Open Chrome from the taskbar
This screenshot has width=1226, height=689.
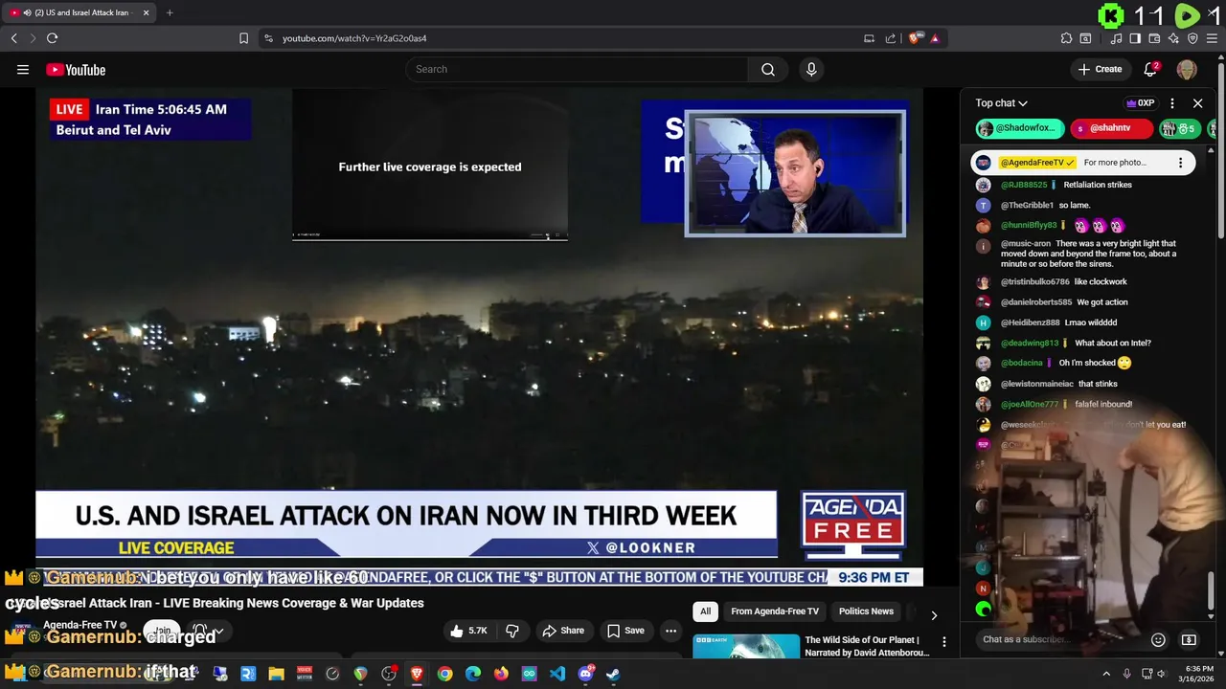point(445,674)
